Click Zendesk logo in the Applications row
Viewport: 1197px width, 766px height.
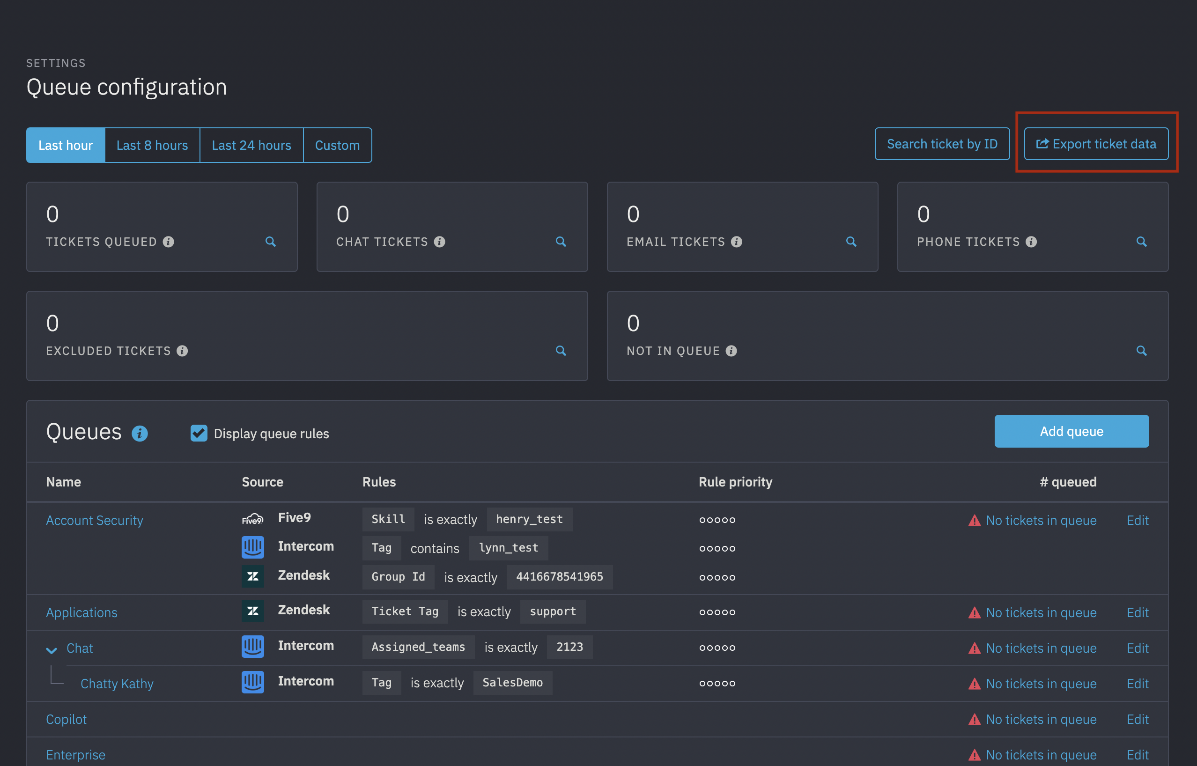(253, 611)
